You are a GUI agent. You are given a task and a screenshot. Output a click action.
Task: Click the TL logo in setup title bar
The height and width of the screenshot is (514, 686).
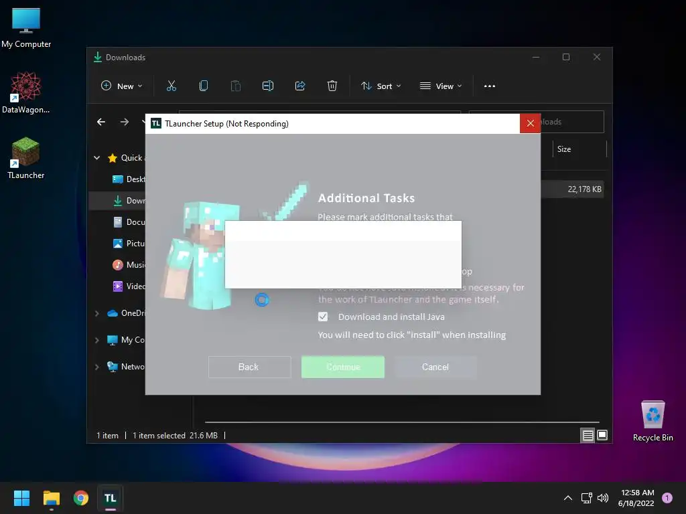pos(155,124)
